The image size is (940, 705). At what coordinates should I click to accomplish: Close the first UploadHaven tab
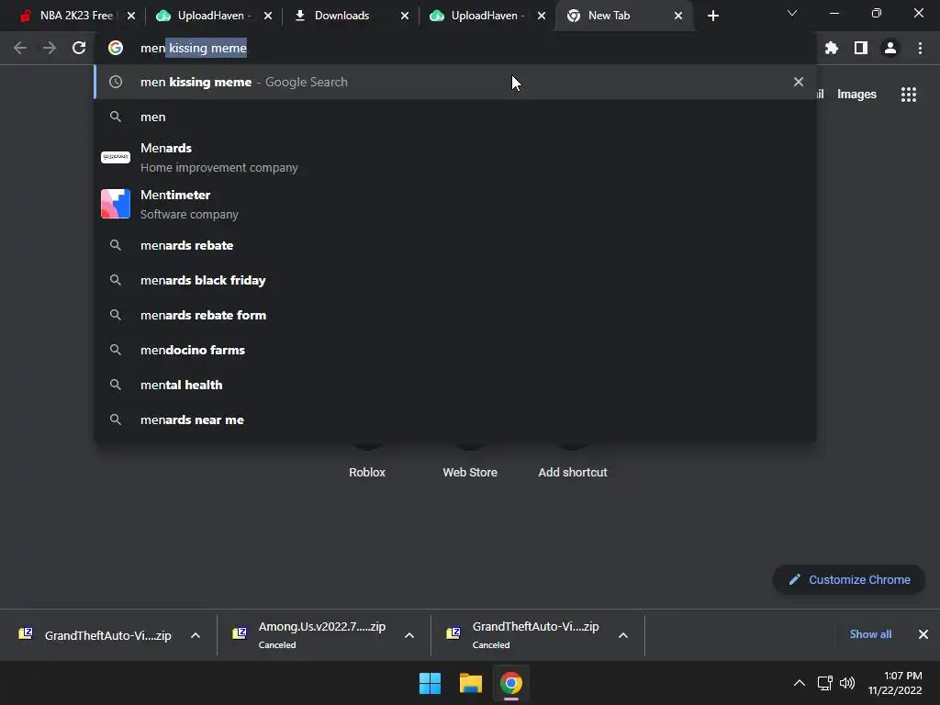[268, 16]
